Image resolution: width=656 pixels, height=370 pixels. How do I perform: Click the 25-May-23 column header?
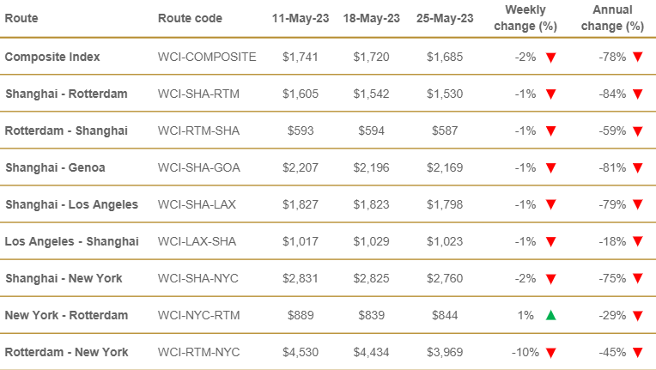(x=445, y=18)
